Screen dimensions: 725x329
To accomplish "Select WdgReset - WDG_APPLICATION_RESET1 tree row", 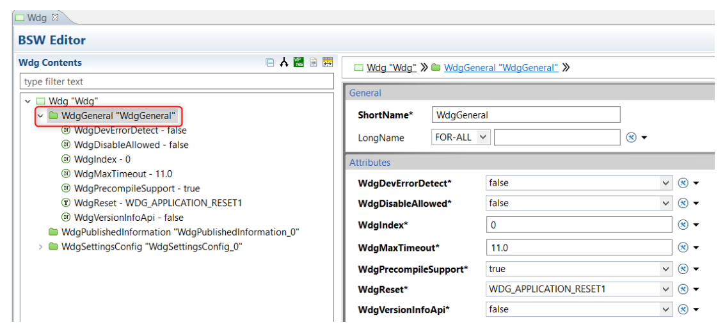I will 157,203.
